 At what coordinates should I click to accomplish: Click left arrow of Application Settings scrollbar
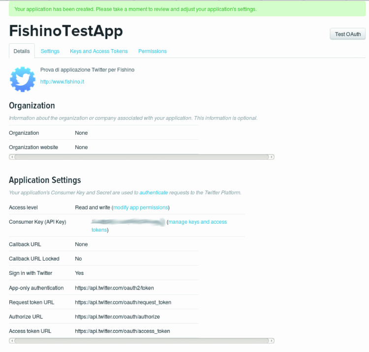12,341
